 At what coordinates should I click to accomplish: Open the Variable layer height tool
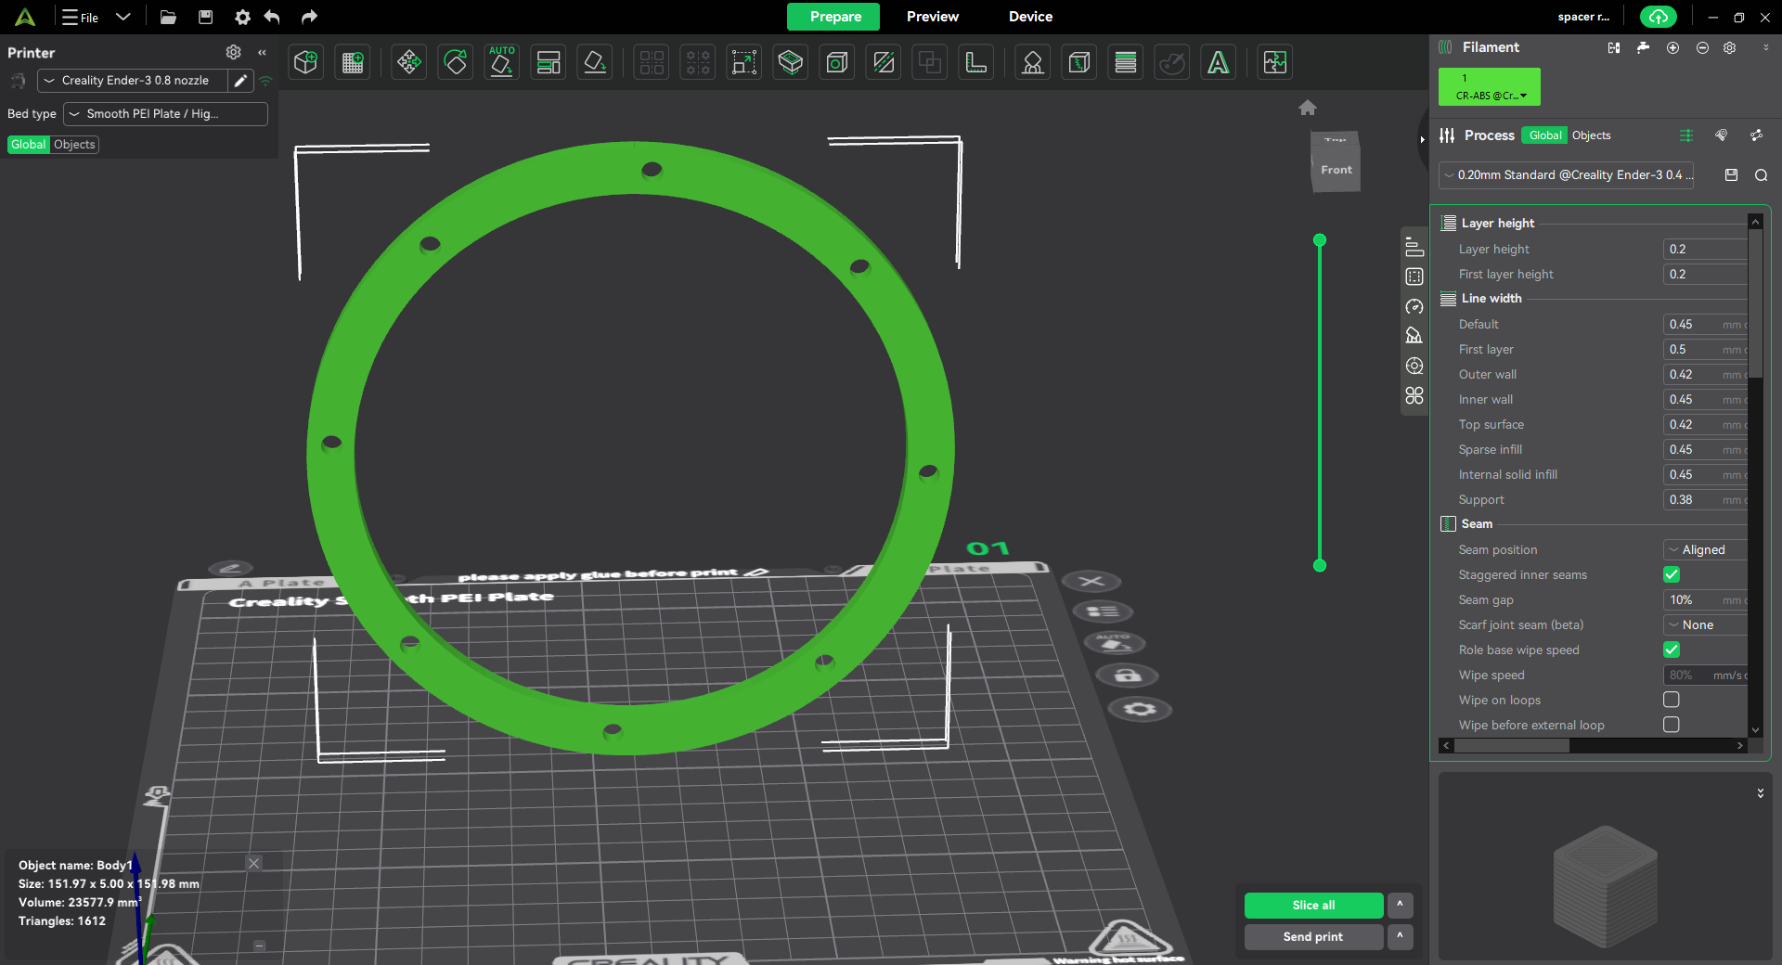(1126, 62)
